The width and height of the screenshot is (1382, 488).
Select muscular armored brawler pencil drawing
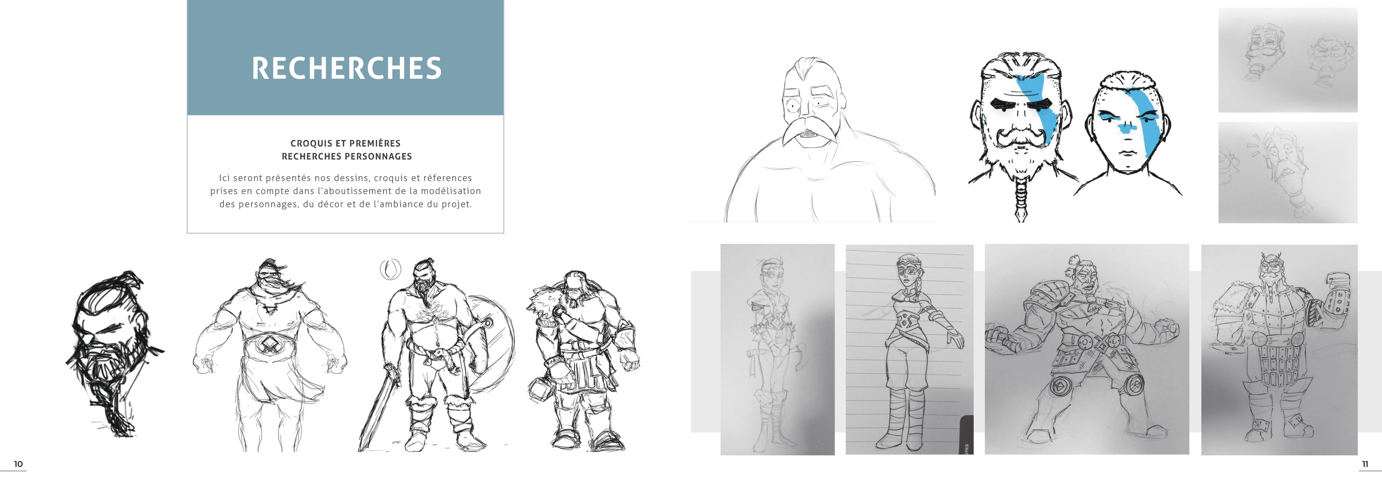(1087, 349)
